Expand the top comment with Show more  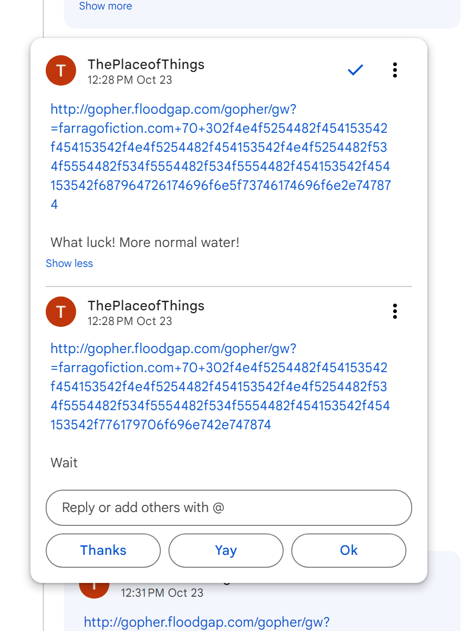coord(106,6)
